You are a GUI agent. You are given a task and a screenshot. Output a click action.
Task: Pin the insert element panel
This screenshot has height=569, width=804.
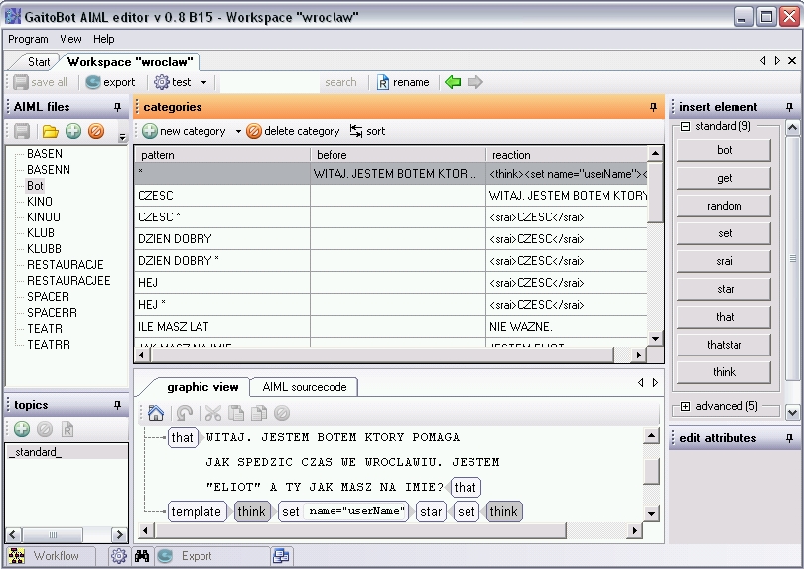point(790,107)
